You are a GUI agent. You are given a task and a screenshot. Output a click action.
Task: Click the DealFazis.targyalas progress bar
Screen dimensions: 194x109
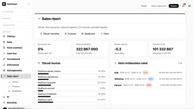click(x=72, y=85)
